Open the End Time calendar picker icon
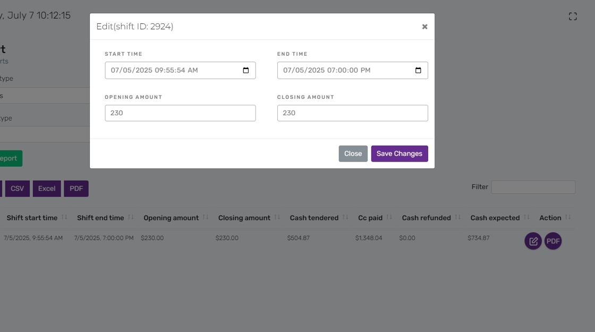The height and width of the screenshot is (332, 595). (418, 70)
